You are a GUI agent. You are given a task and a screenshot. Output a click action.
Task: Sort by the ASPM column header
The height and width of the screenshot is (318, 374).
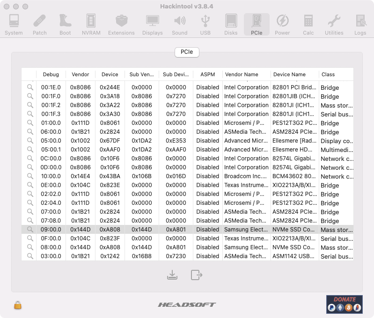(208, 74)
